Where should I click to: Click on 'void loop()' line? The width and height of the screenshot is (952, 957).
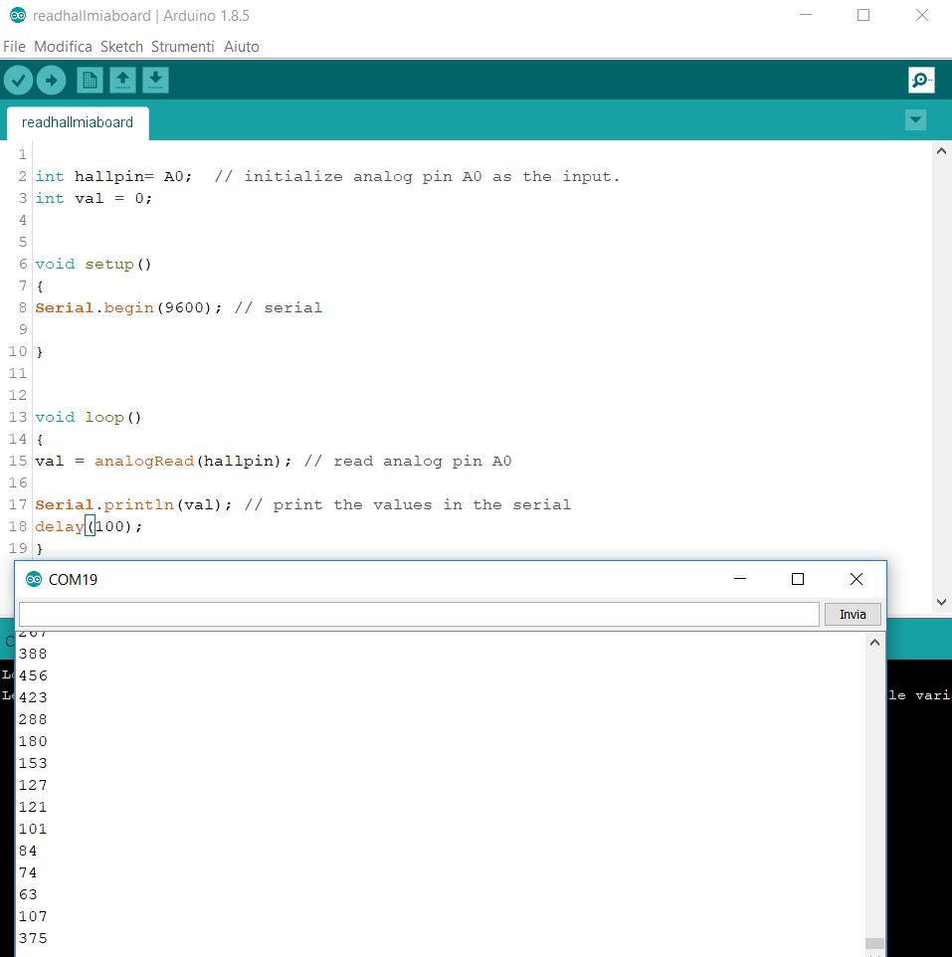88,418
